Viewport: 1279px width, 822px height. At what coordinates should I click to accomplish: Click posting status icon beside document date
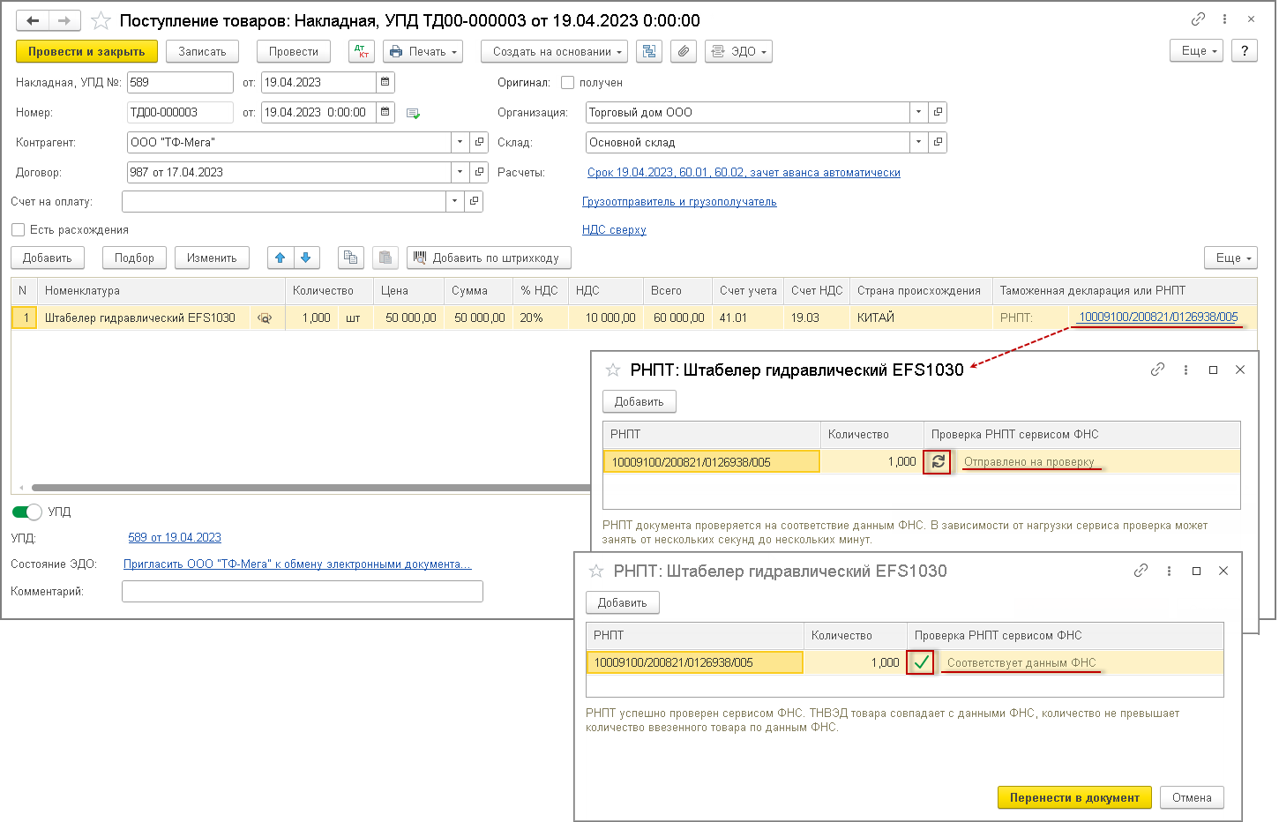click(413, 113)
